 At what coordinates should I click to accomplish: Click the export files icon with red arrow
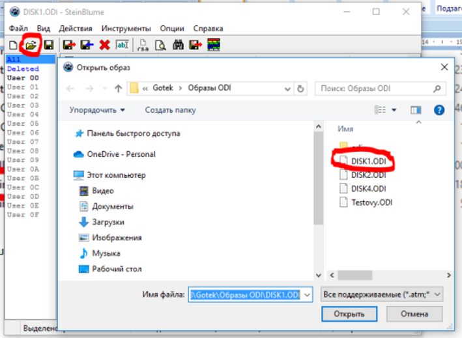click(69, 45)
